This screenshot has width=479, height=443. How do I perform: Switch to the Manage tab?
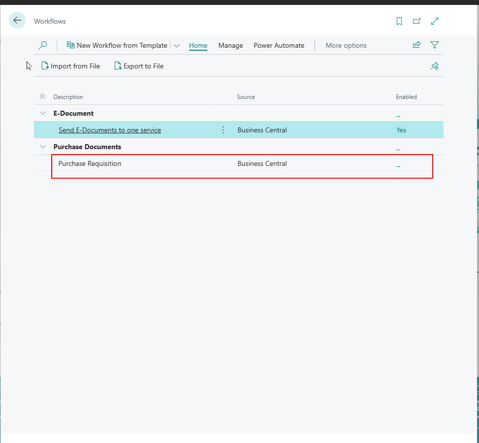230,45
